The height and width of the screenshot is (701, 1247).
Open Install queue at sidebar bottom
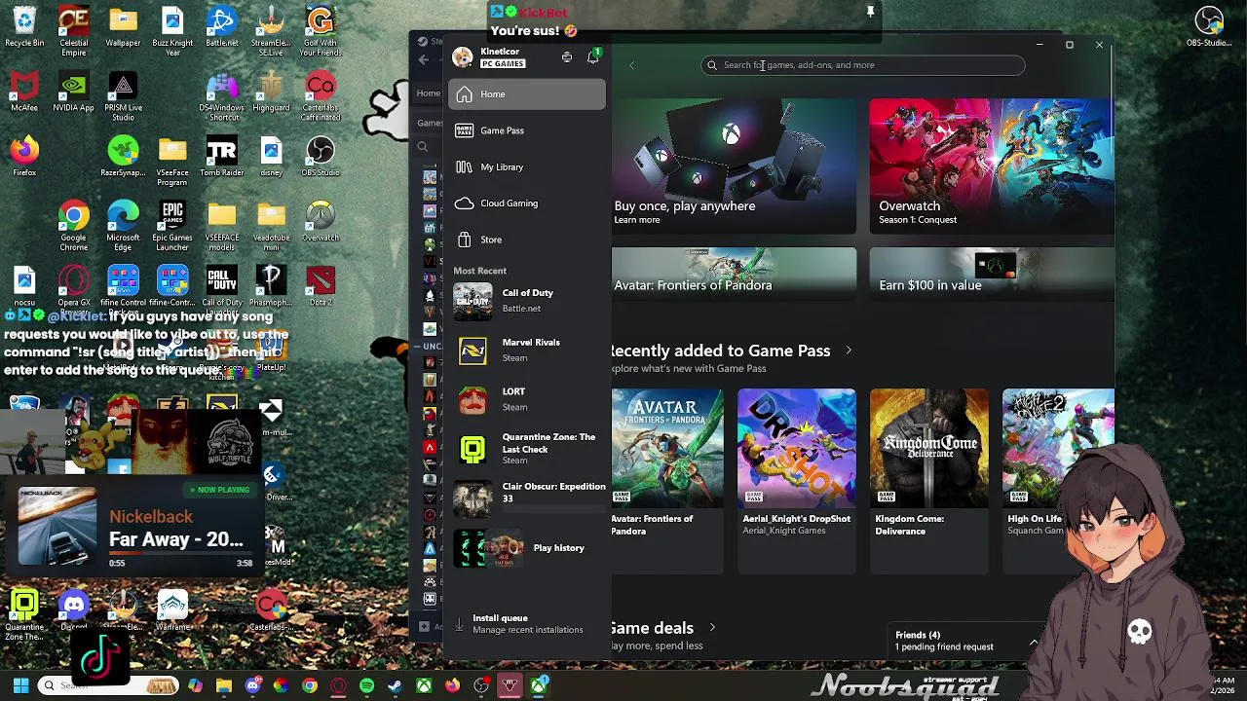pos(527,624)
